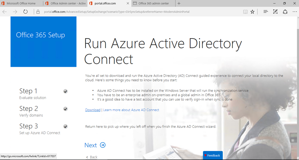Click the browser Back arrow

(5, 12)
